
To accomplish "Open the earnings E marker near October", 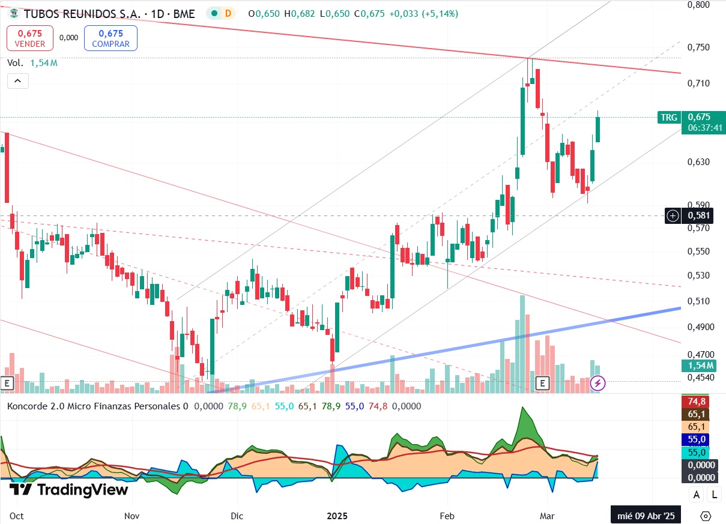I will [x=7, y=382].
